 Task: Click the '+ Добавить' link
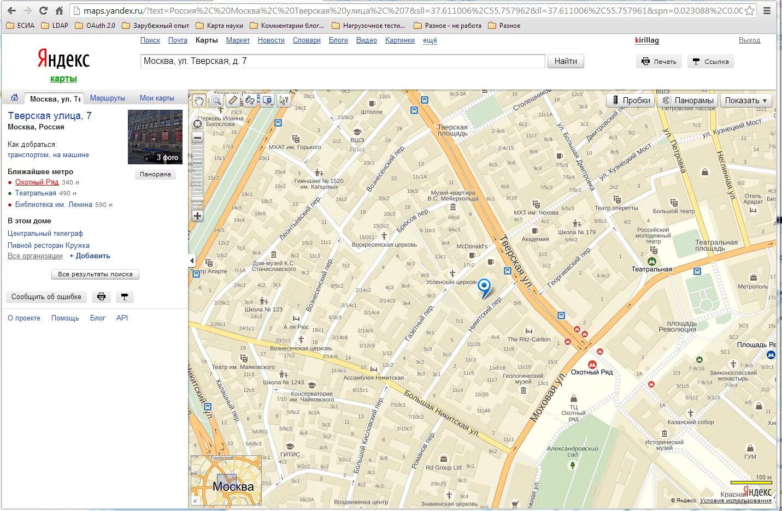[x=90, y=256]
